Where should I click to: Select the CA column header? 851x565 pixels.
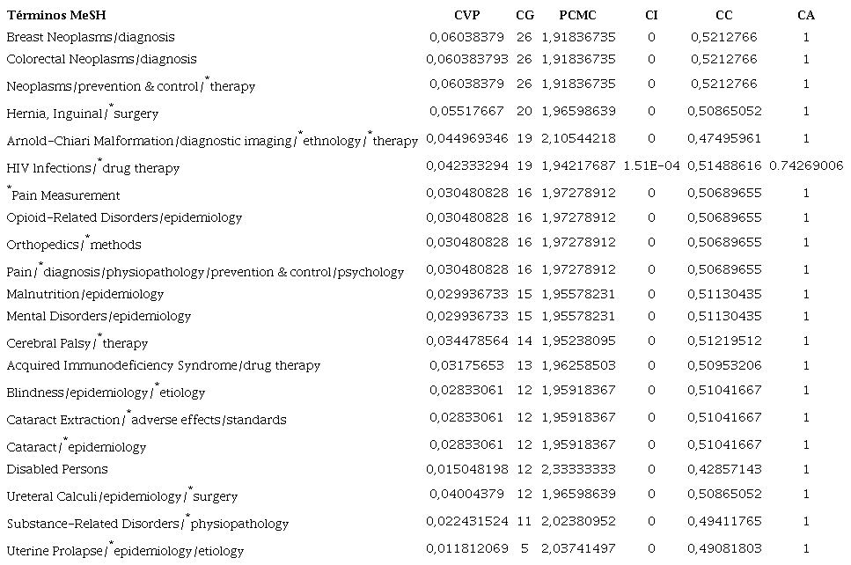[805, 16]
